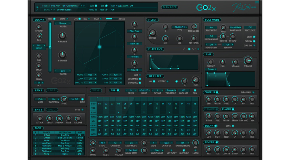Click the envelope RELEASE knob

click(78, 118)
